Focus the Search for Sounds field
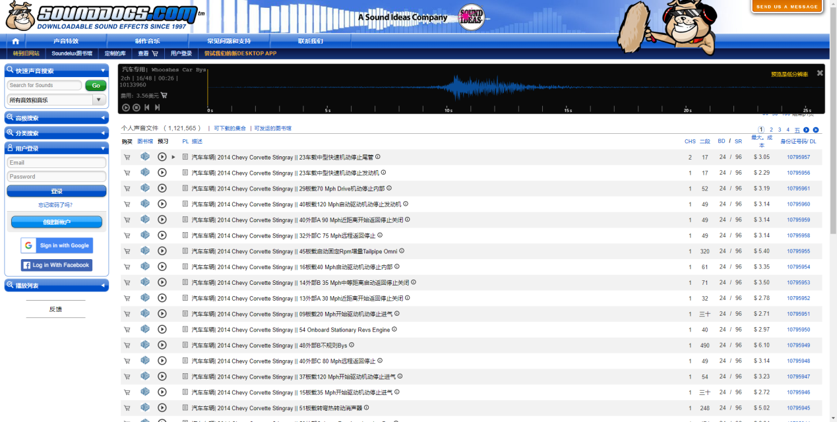Viewport: 837px width, 422px height. (x=45, y=86)
